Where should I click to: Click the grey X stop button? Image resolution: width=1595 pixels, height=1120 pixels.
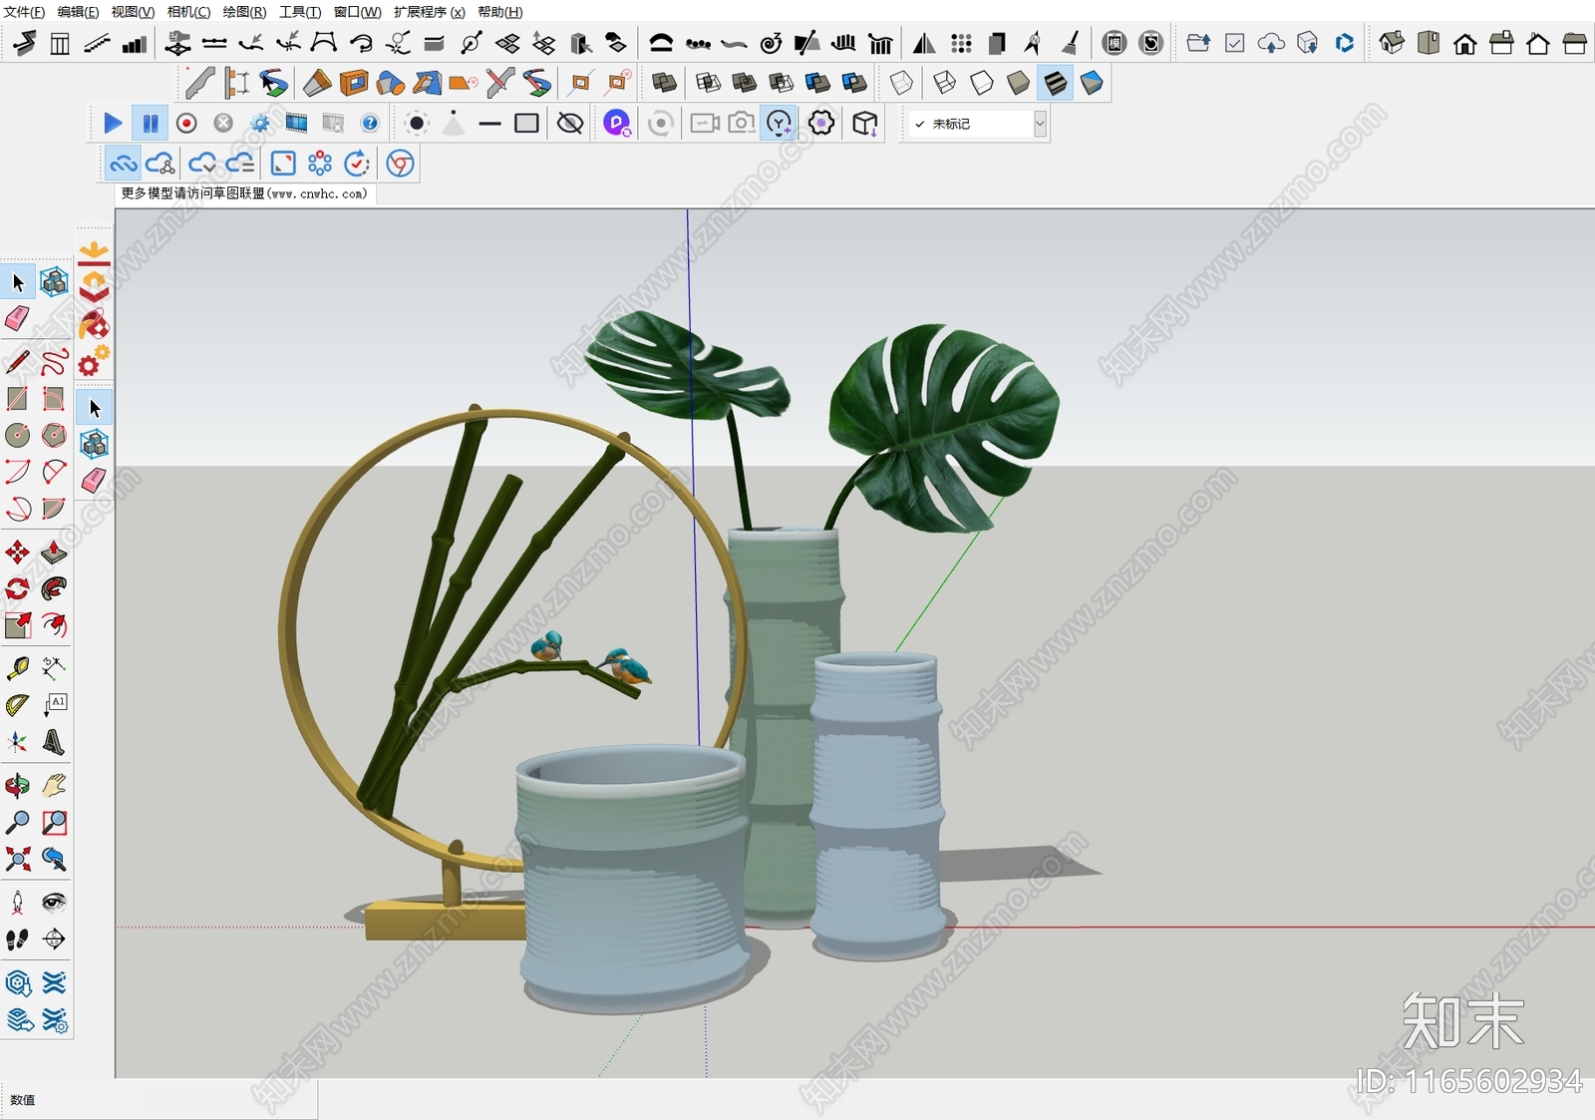click(223, 124)
